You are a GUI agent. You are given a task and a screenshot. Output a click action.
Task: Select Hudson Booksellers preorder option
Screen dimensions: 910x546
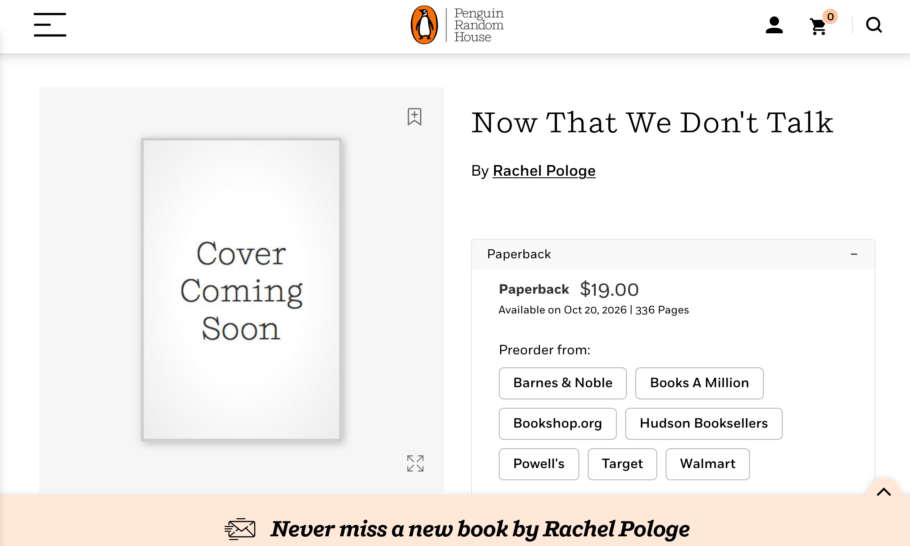coord(704,423)
